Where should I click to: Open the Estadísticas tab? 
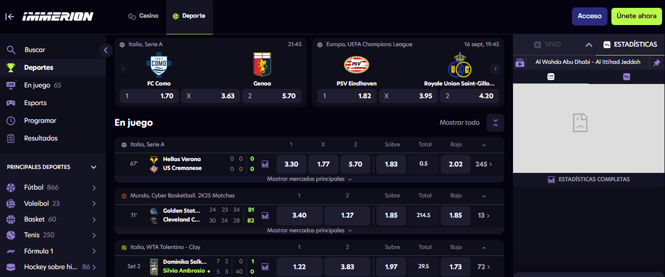(x=630, y=44)
